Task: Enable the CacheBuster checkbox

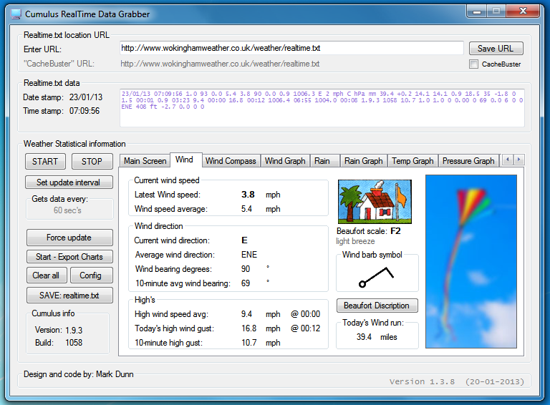Action: click(473, 64)
